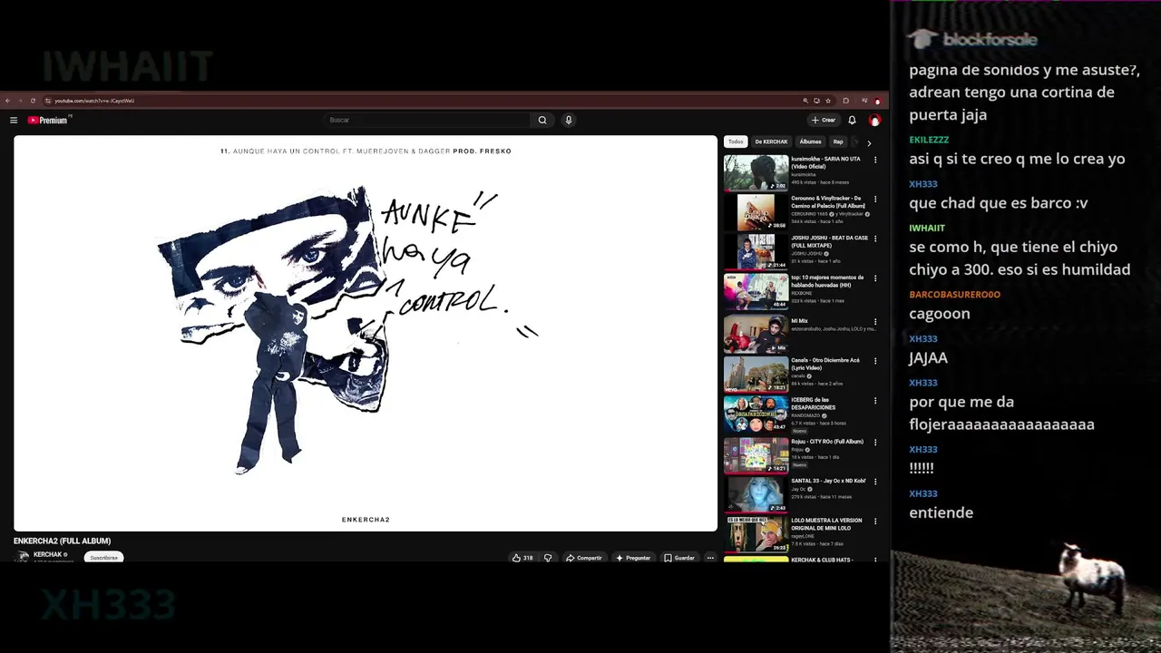
Task: Select the De KERCHAK filter chip
Action: point(771,141)
